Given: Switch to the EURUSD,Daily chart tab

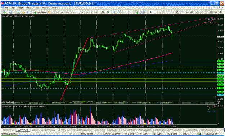Looking at the screenshot, I should tap(85, 130).
